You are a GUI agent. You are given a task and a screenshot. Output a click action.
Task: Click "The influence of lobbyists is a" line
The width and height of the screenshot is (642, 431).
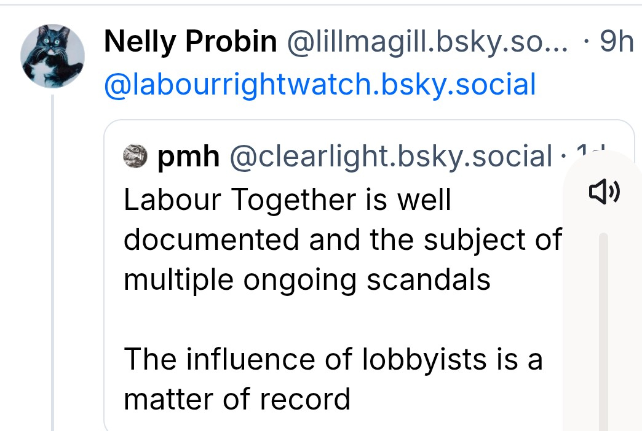coord(333,359)
